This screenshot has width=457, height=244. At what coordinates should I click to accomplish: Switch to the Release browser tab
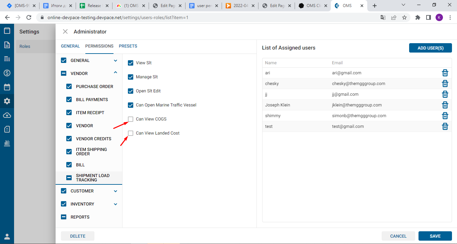(94, 6)
